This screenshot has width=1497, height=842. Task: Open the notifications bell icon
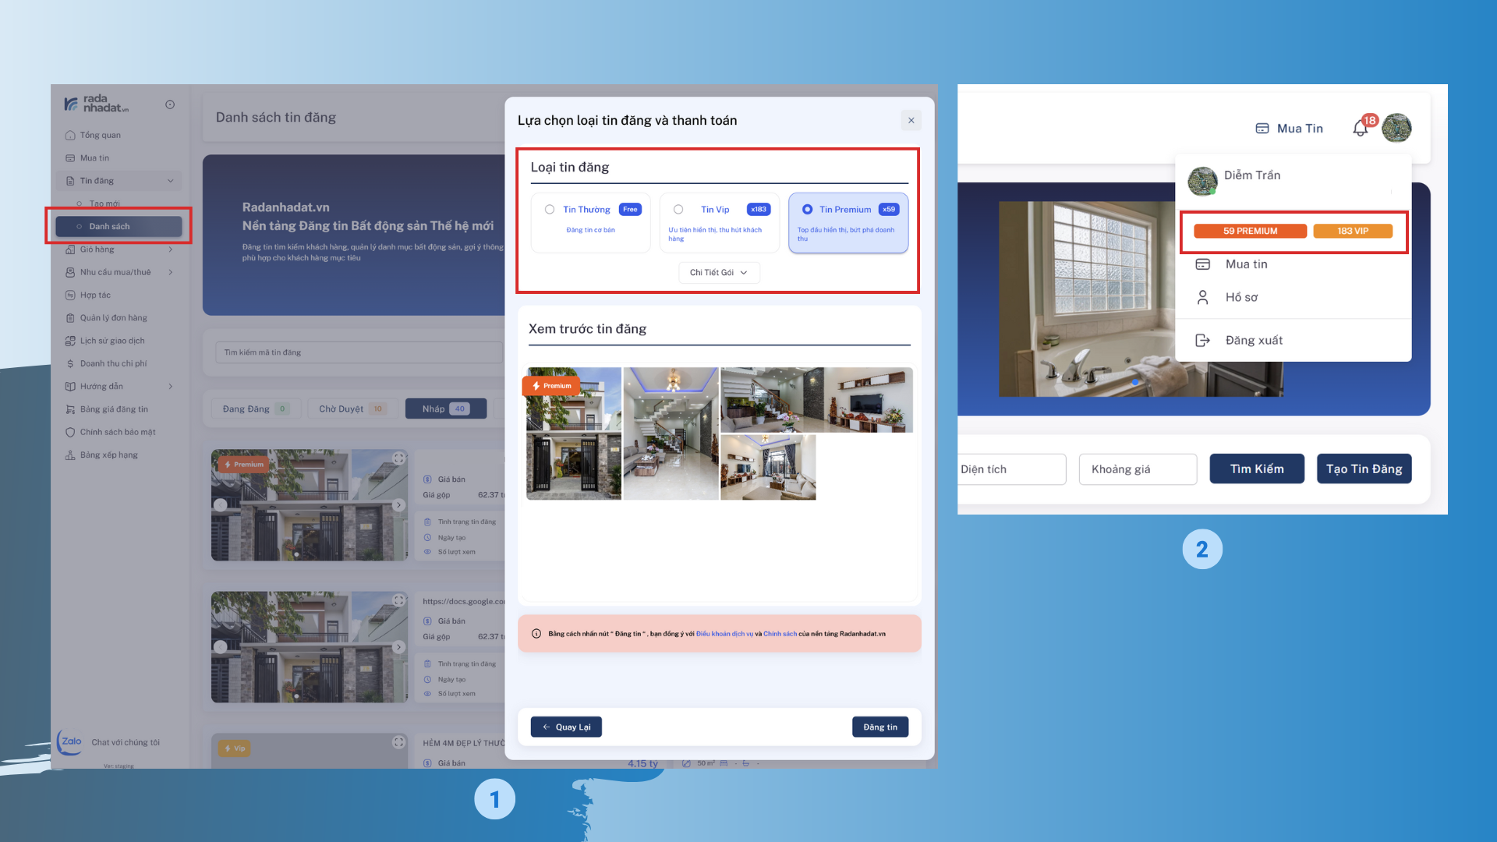[1361, 129]
